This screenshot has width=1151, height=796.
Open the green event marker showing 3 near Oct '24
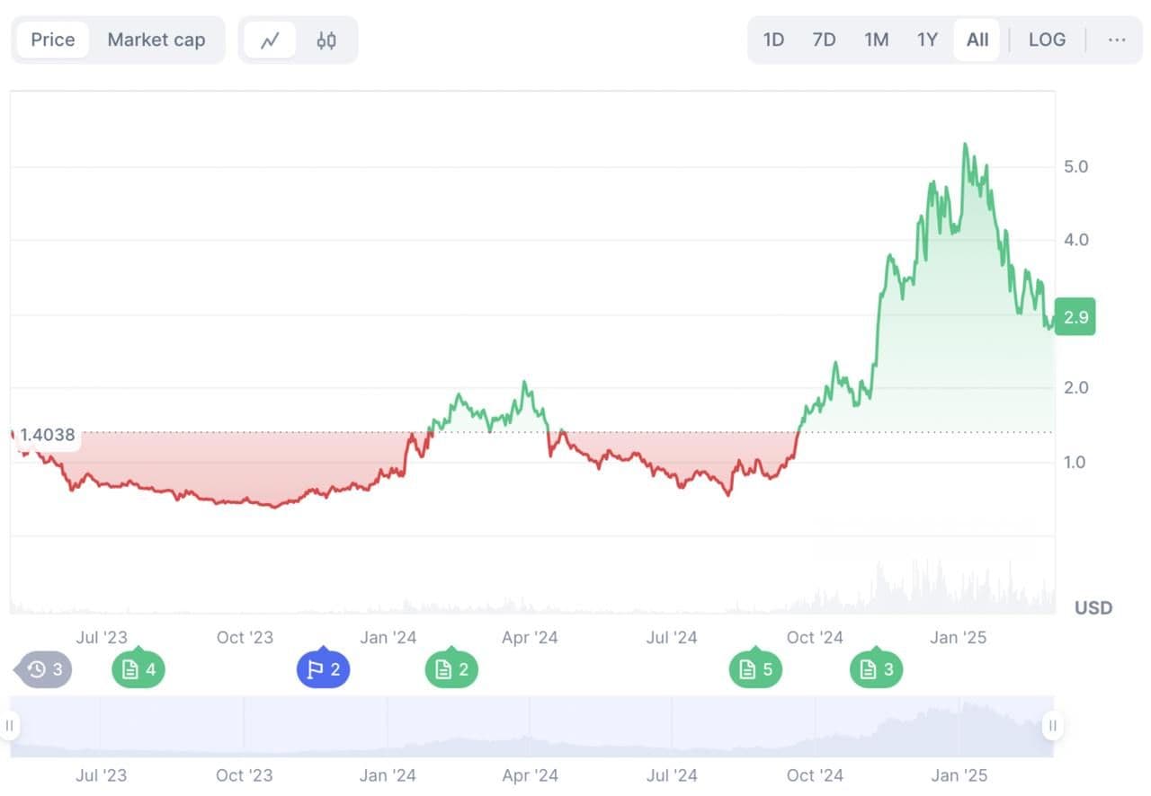pyautogui.click(x=875, y=669)
